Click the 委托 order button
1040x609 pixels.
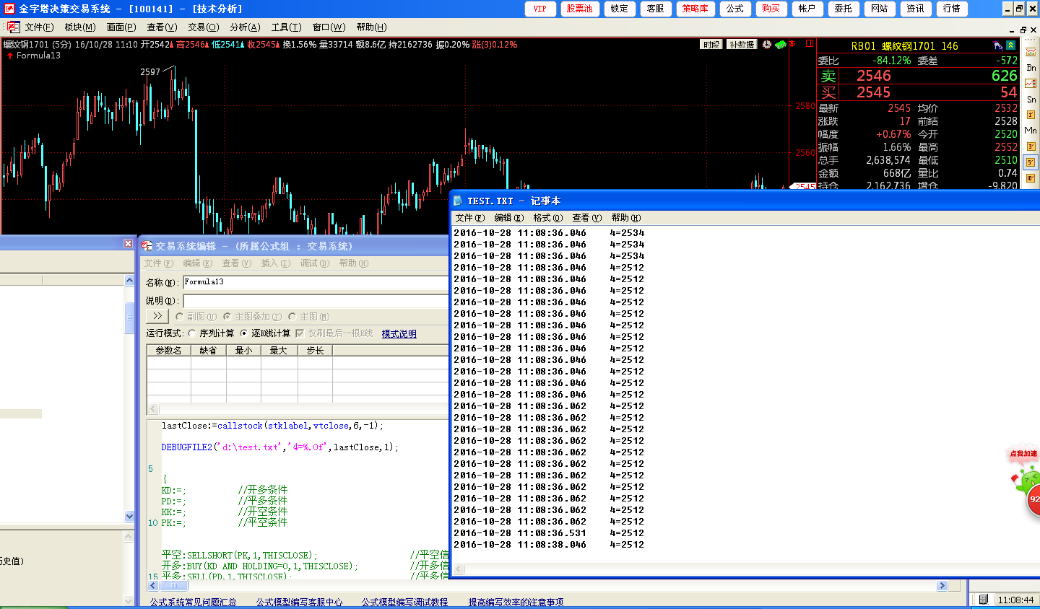click(844, 9)
